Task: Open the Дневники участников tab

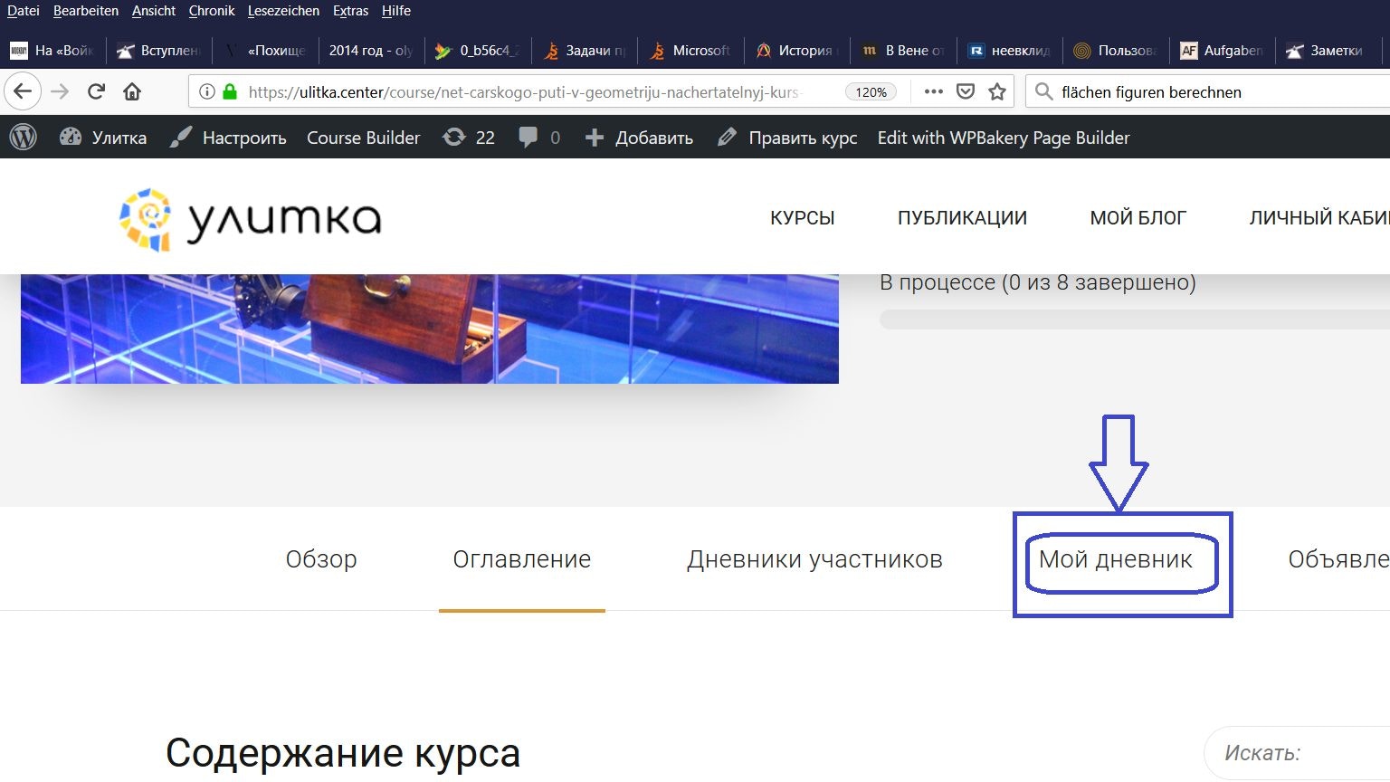Action: tap(814, 559)
